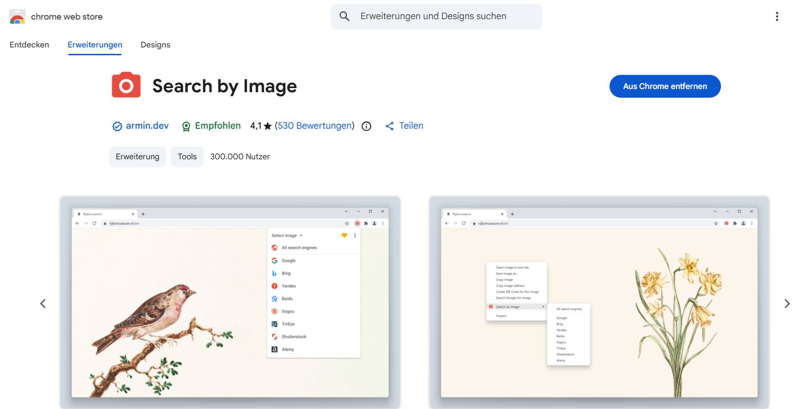Click the Search by Image title
Screen dimensions: 794x409
[225, 86]
